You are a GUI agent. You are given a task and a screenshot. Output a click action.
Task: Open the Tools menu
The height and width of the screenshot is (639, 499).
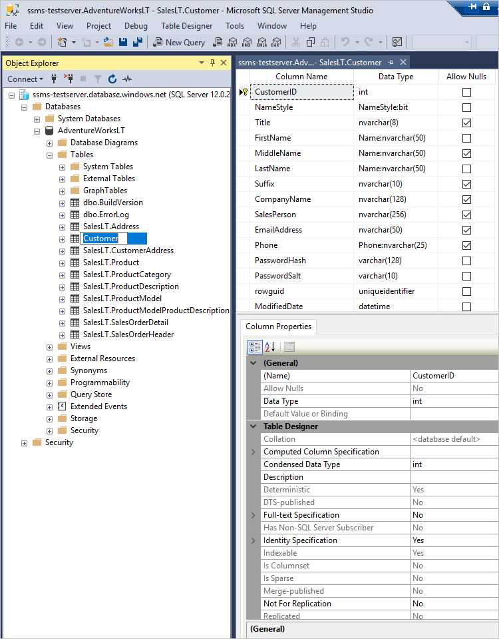click(x=235, y=26)
